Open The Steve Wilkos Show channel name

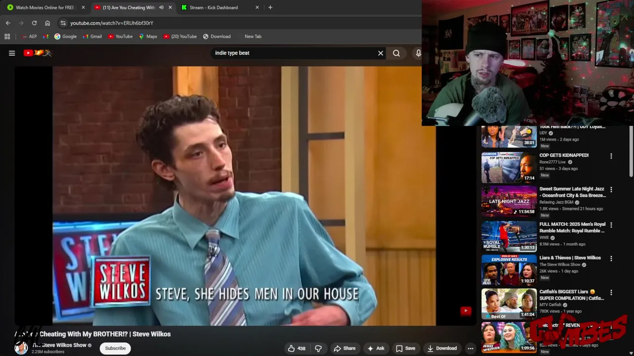[59, 345]
